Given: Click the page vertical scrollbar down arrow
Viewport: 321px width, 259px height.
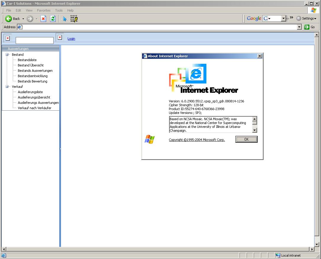Looking at the screenshot, I should 317,244.
